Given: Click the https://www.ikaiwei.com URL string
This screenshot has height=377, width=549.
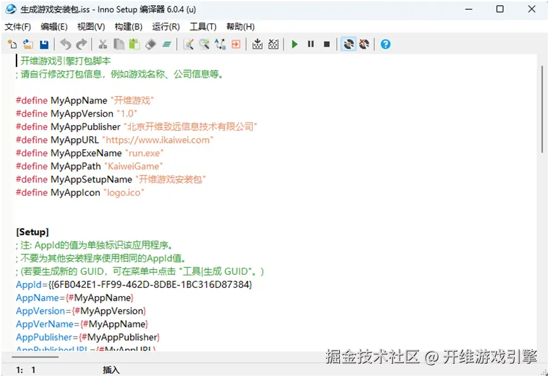Looking at the screenshot, I should tap(157, 140).
